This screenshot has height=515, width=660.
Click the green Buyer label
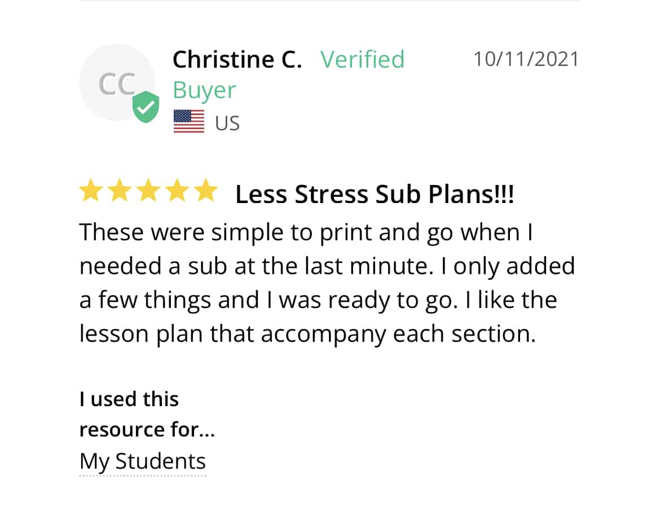205,91
